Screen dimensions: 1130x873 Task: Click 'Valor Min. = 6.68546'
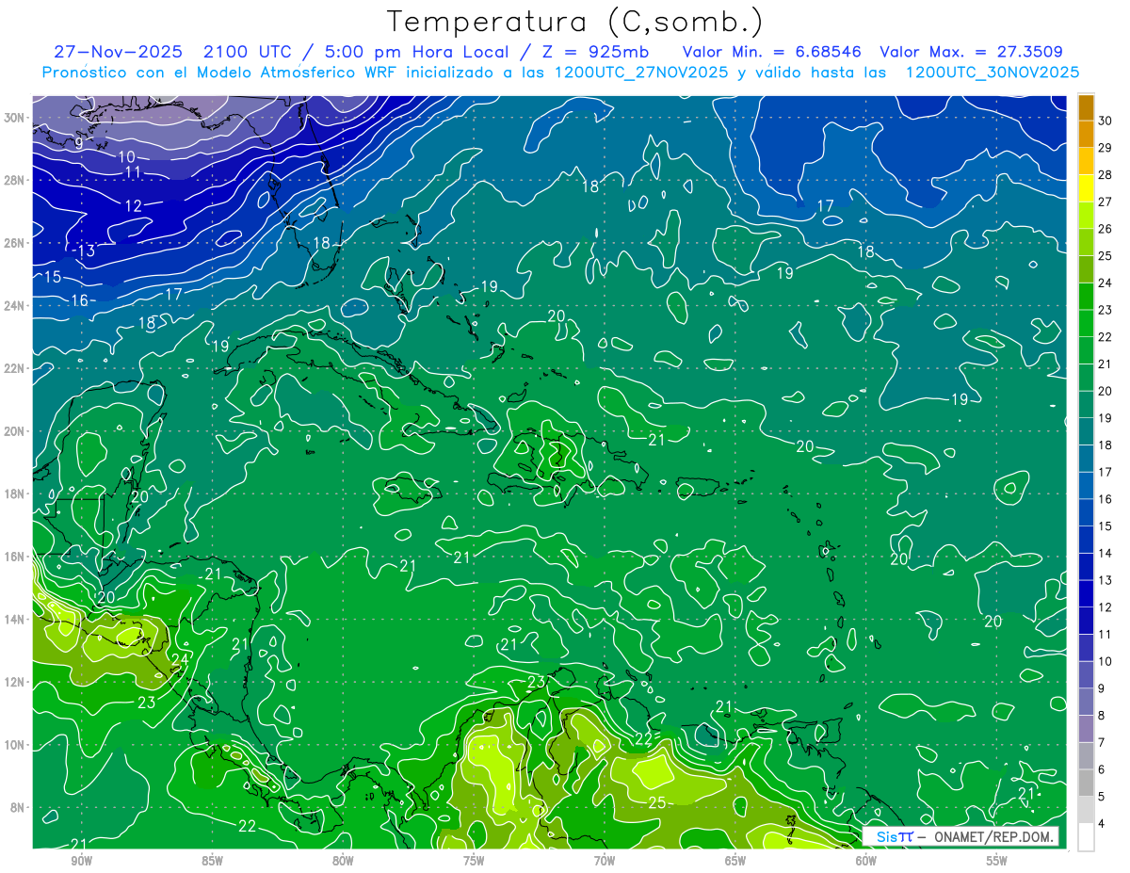click(x=772, y=52)
